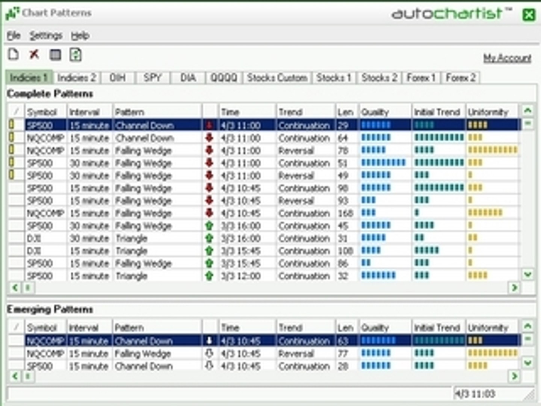Screen dimensions: 541x406
Task: Click the red down arrow in the Len 51 row
Action: [x=209, y=163]
